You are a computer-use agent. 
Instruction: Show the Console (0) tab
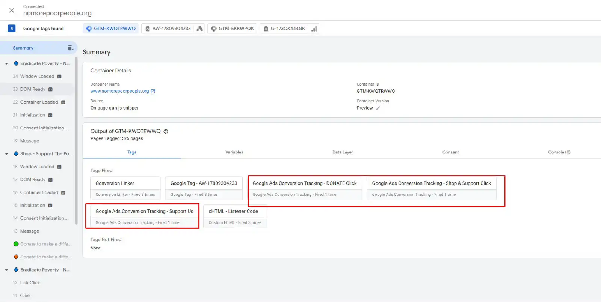point(559,152)
